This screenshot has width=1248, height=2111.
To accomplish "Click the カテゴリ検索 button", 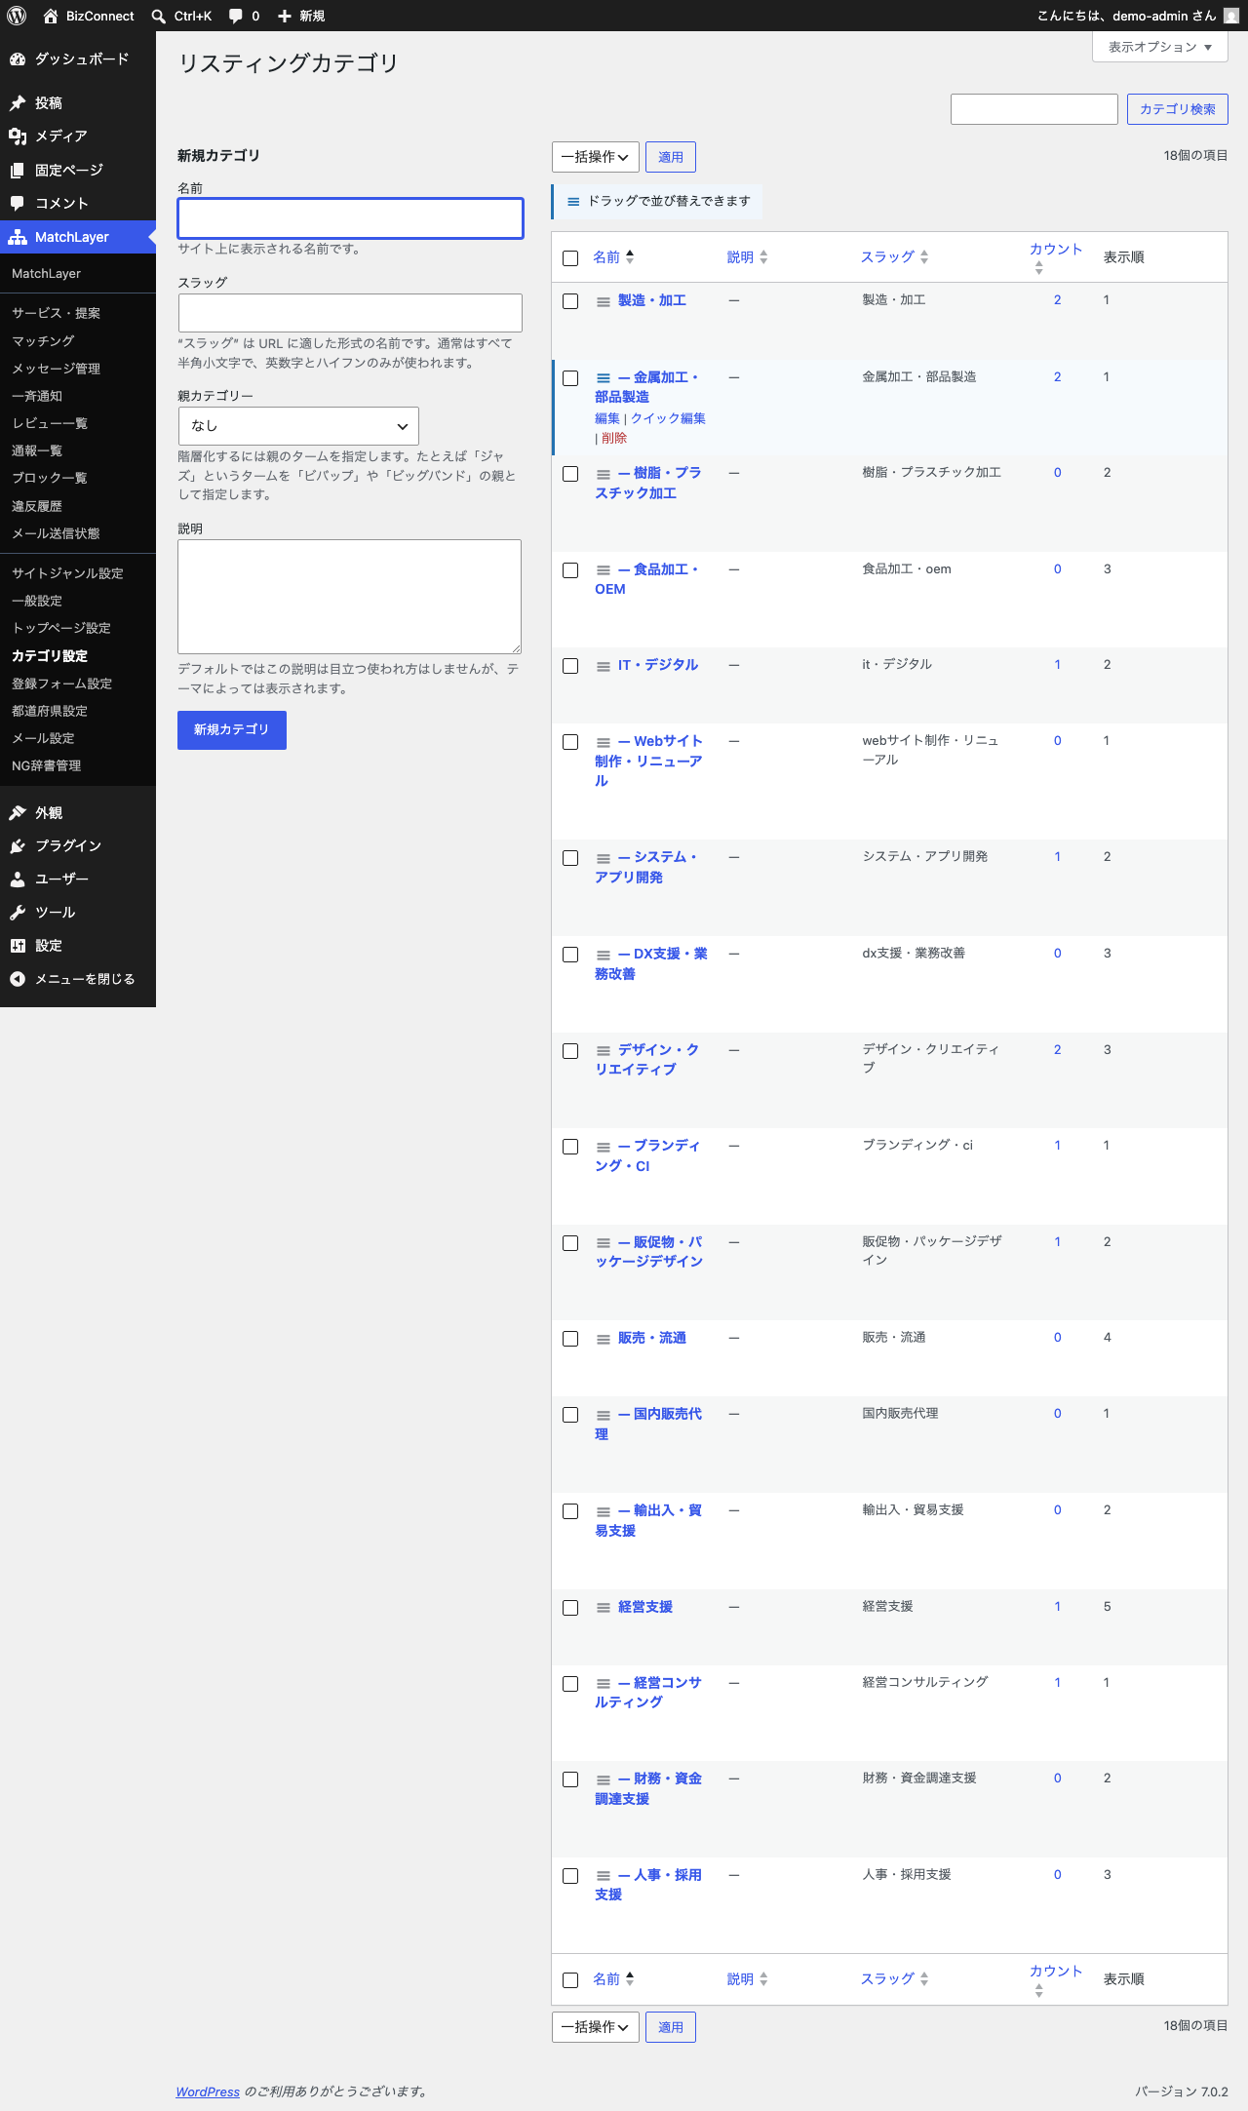I will (x=1177, y=109).
